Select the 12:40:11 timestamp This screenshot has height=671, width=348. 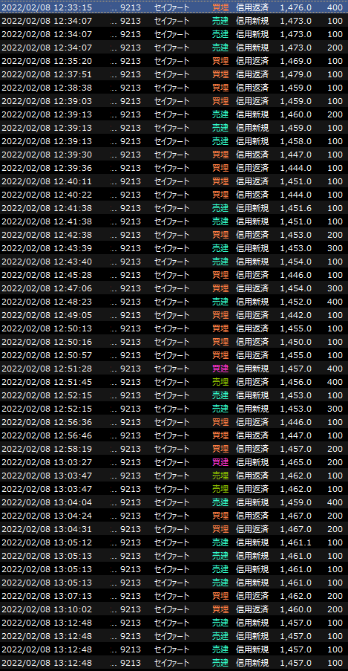[x=47, y=181]
